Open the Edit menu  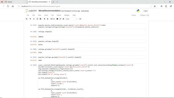33,15
